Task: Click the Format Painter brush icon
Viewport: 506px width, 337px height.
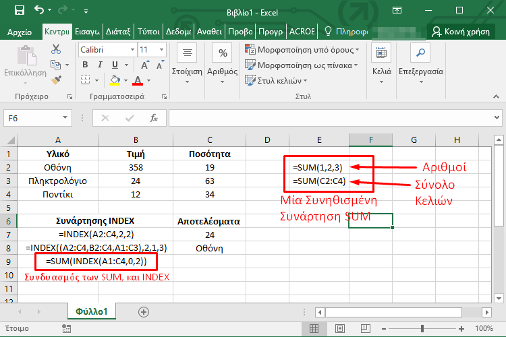Action: [56, 80]
